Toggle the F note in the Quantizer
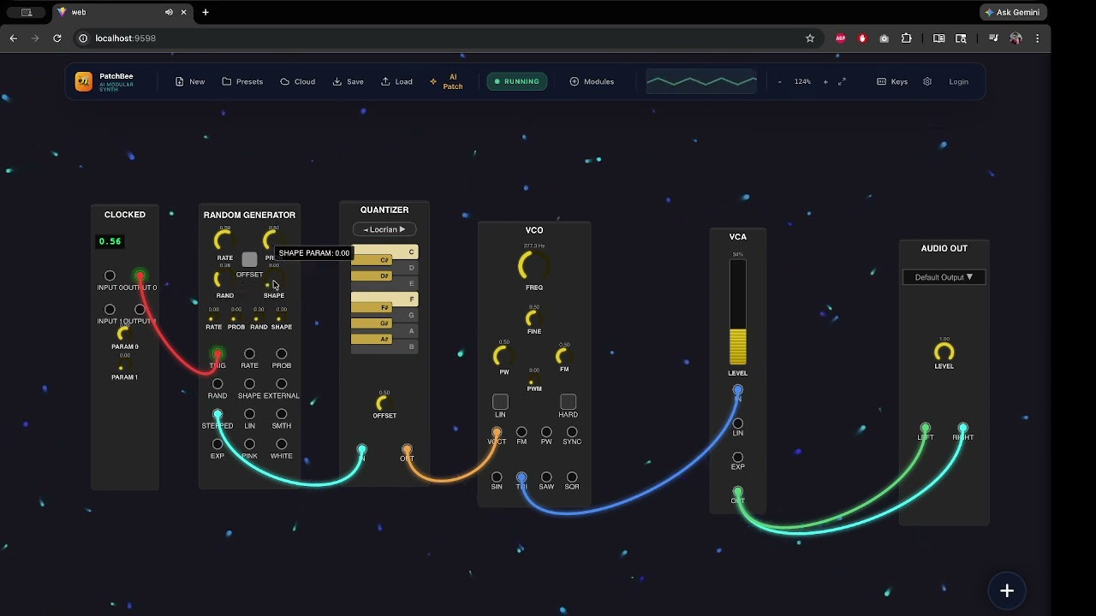This screenshot has width=1096, height=616. coord(384,299)
